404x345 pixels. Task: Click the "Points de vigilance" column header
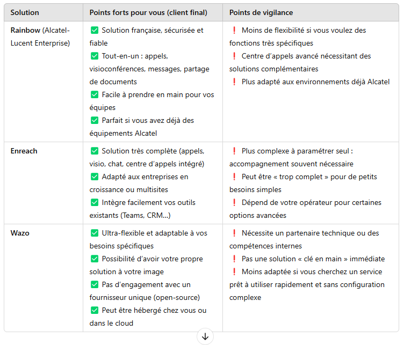261,12
